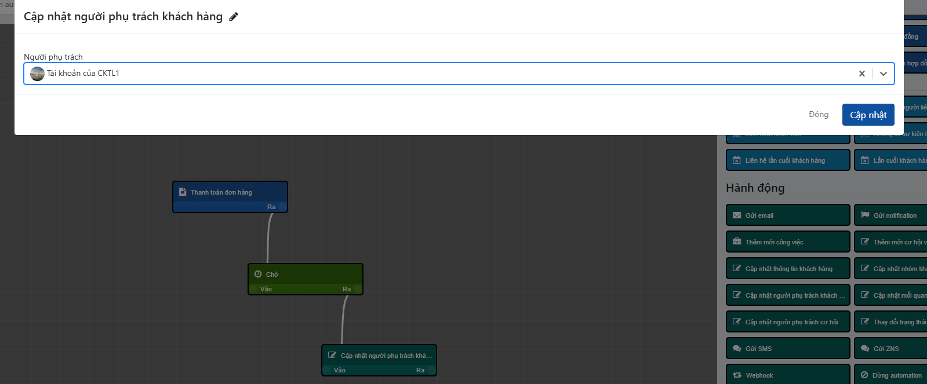The image size is (927, 384).
Task: Click the chat bubble icon of Gửi SMS
Action: click(737, 349)
